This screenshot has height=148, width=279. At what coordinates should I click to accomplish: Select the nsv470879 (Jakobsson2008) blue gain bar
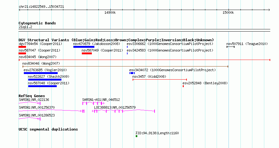click(84, 47)
